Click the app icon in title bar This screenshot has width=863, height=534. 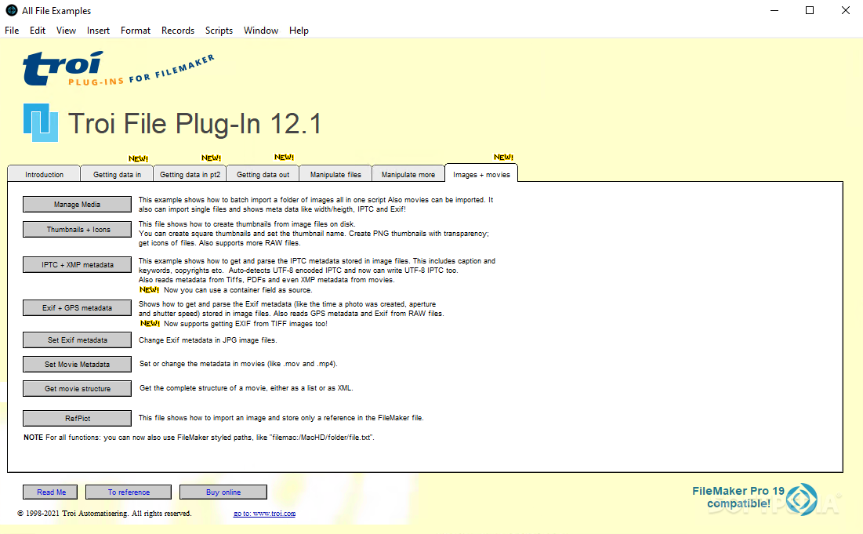point(12,10)
